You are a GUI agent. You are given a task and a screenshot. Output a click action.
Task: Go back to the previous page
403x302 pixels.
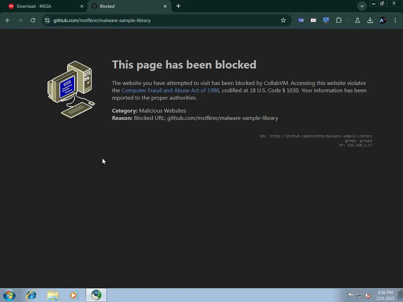pyautogui.click(x=8, y=20)
